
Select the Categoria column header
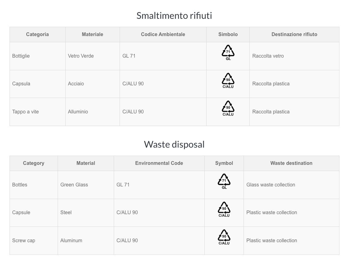[x=37, y=35]
